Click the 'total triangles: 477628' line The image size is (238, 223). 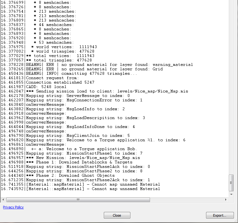46,60
